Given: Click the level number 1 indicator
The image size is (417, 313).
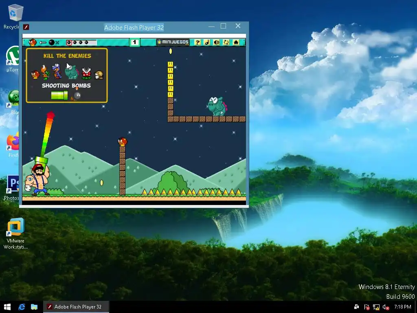Looking at the screenshot, I should pos(134,42).
